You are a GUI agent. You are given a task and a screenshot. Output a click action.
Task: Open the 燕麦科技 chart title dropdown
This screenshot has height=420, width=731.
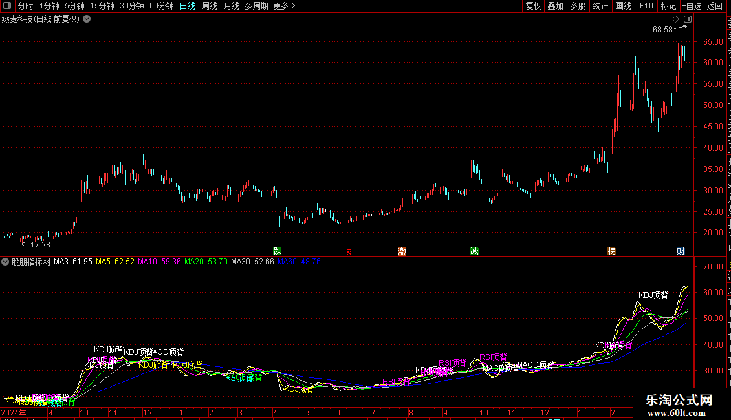[87, 19]
